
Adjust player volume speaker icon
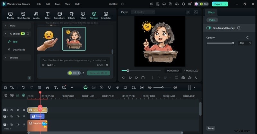190,78
